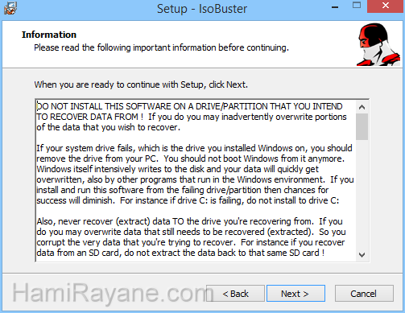Image resolution: width=405 pixels, height=313 pixels.
Task: Open the setup icon system menu in title bar
Action: 10,8
